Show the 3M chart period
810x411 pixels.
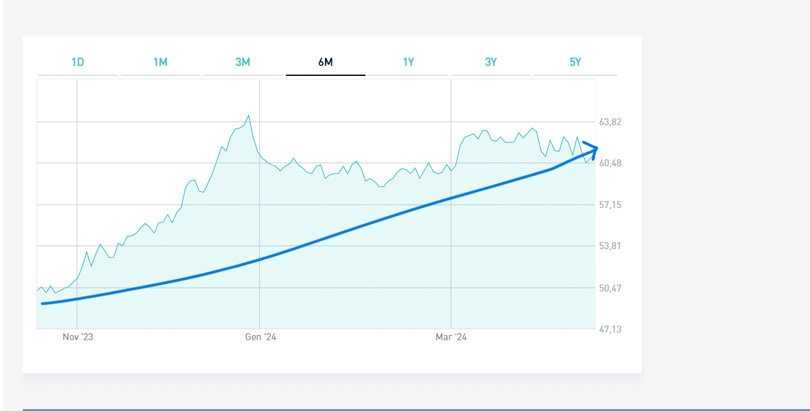pos(243,62)
